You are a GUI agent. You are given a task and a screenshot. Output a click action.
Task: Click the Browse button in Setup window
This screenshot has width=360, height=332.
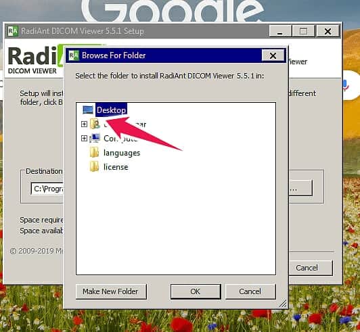[x=300, y=188]
